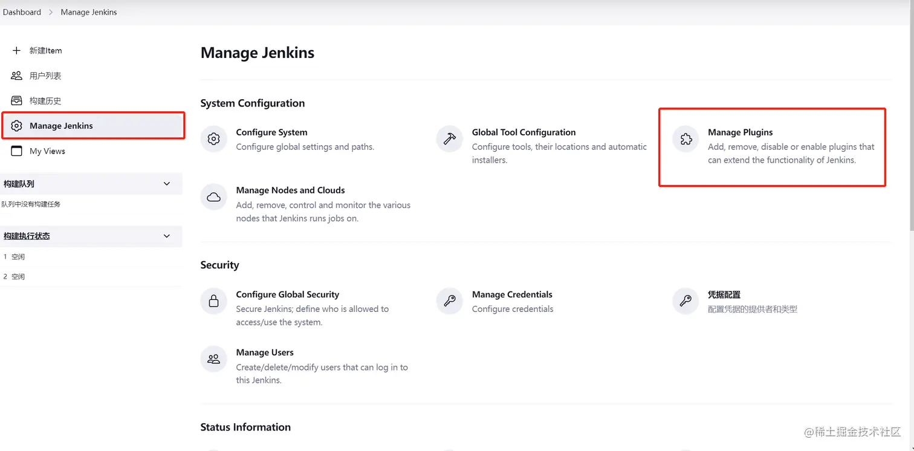
Task: Open the Manage Plugins title link
Action: click(x=740, y=132)
